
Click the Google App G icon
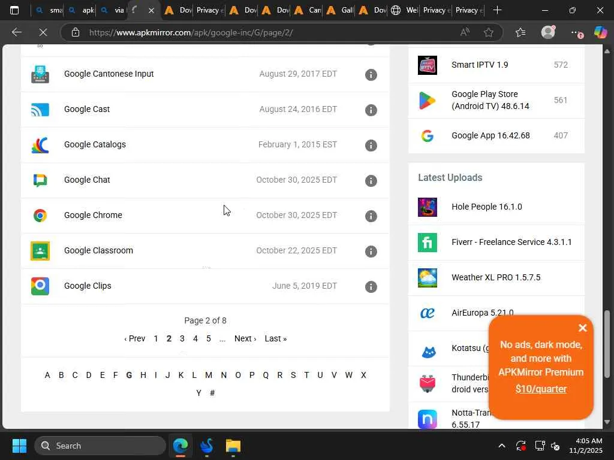(427, 136)
